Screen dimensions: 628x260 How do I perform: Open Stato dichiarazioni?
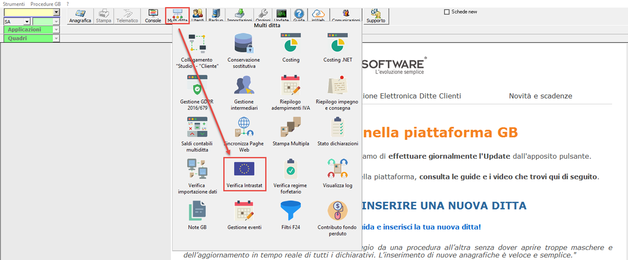pyautogui.click(x=338, y=131)
